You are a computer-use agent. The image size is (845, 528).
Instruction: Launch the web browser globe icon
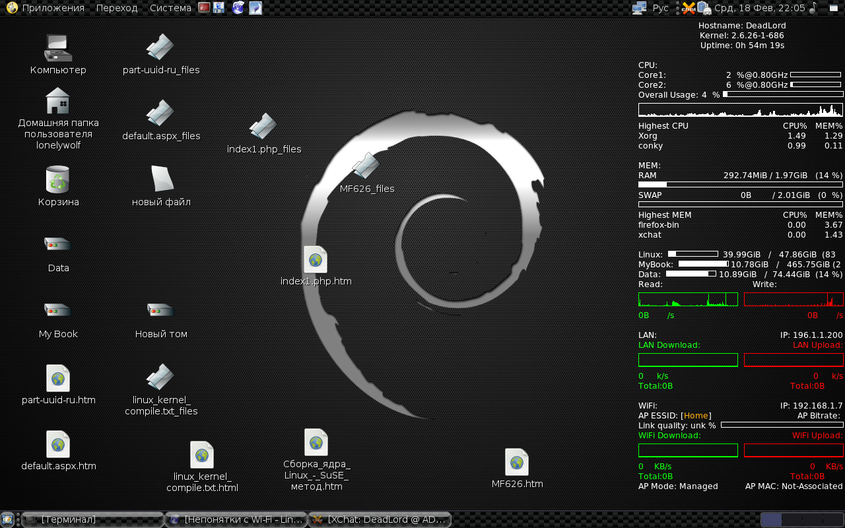pos(238,8)
